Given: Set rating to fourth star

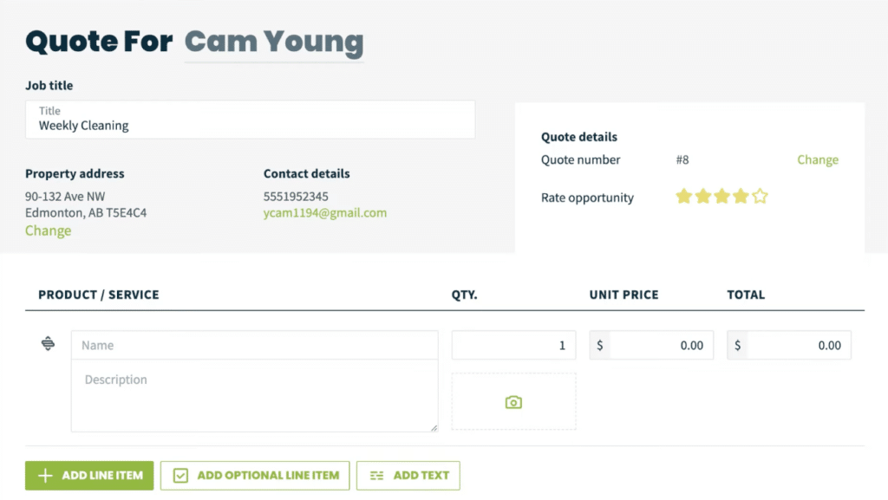Looking at the screenshot, I should [x=741, y=196].
